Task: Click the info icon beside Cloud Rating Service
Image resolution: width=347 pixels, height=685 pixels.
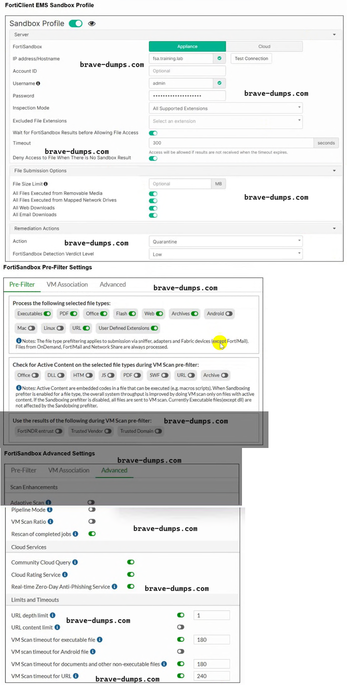Action: tap(65, 575)
